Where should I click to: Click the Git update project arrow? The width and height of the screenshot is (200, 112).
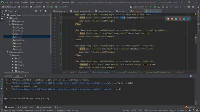pos(181,7)
